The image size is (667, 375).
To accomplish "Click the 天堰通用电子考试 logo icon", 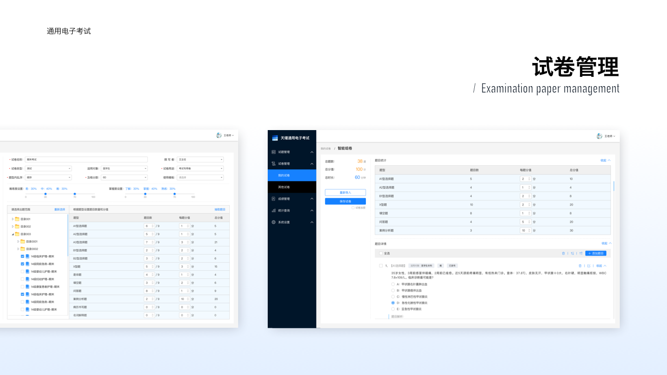I will point(275,138).
